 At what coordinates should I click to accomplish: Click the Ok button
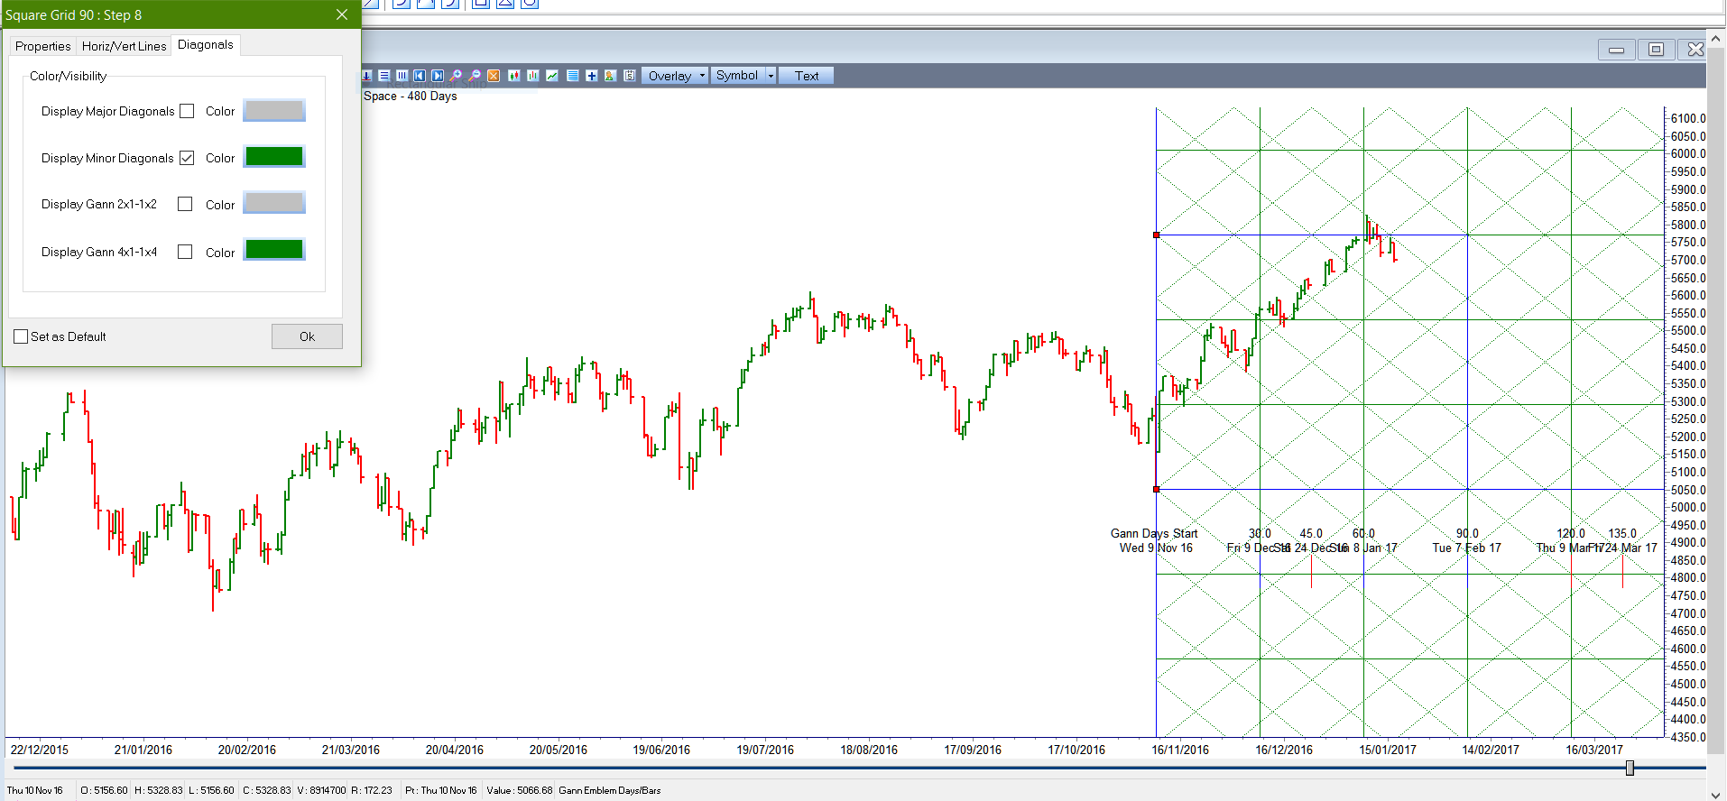pos(307,336)
